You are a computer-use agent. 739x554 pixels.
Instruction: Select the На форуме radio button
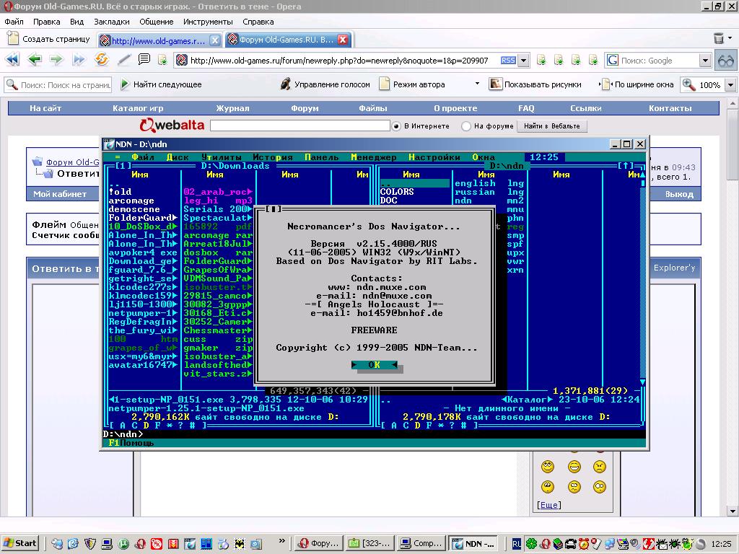pos(466,126)
